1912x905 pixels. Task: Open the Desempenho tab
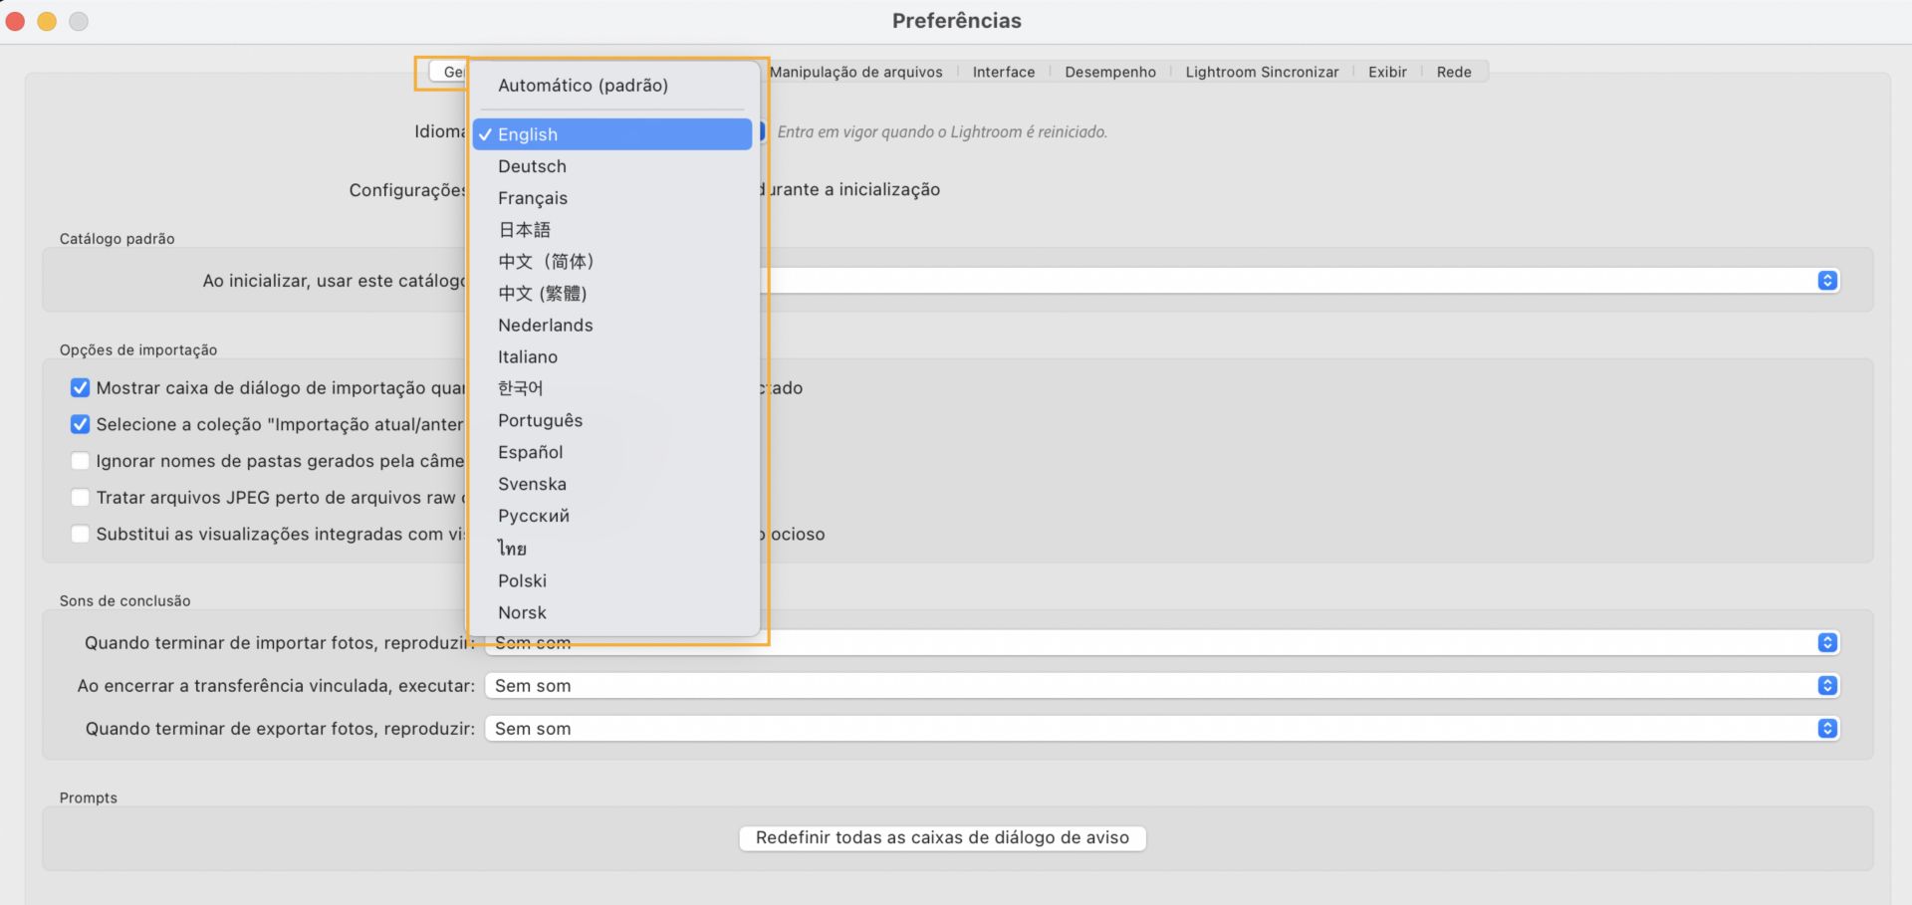[x=1110, y=72]
